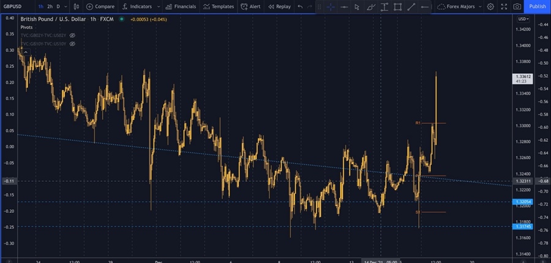Image resolution: width=551 pixels, height=263 pixels.
Task: Select the Pivots indicator label
Action: [x=27, y=27]
